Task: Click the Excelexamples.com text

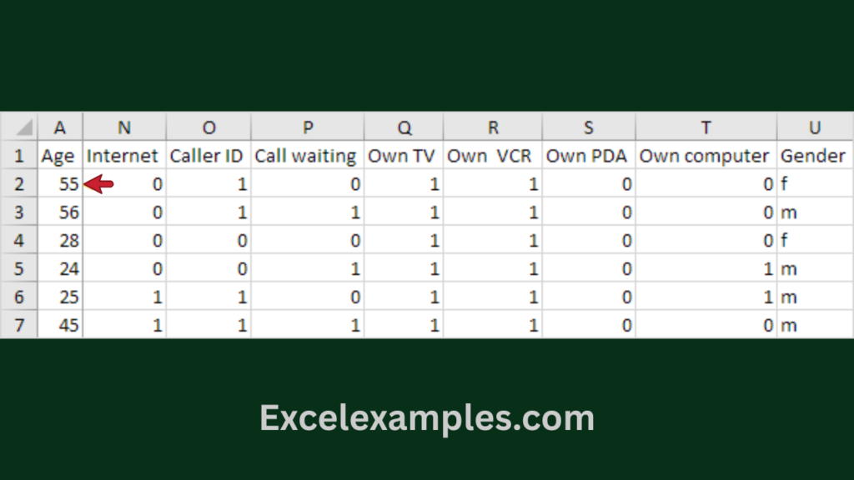Action: click(427, 417)
